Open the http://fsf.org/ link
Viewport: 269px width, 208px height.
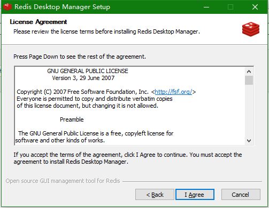tap(173, 92)
